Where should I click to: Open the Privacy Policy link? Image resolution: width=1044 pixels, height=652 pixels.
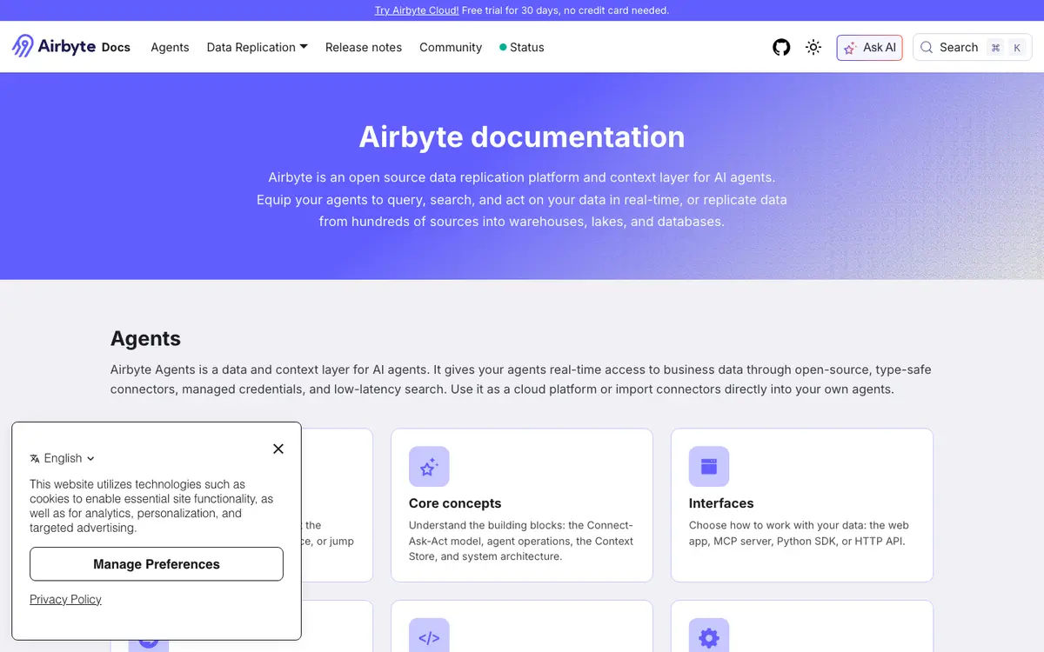[65, 599]
